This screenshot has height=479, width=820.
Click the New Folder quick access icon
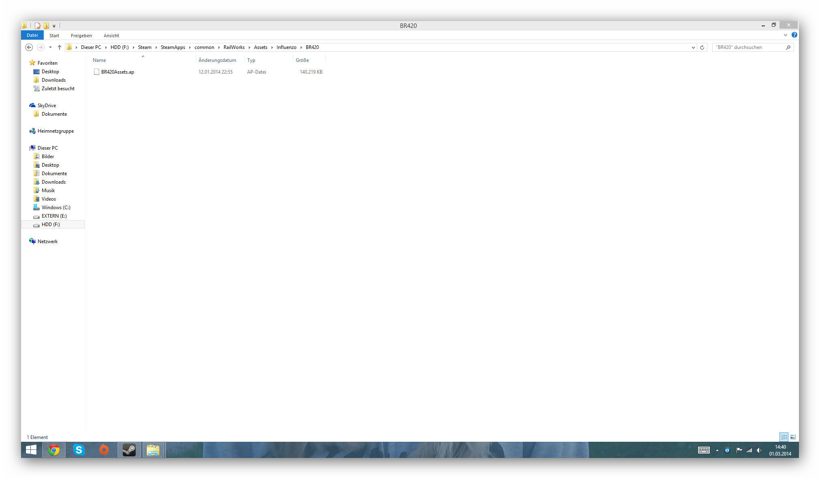(x=46, y=26)
